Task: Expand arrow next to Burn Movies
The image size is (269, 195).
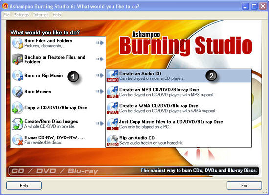Action: coord(100,91)
